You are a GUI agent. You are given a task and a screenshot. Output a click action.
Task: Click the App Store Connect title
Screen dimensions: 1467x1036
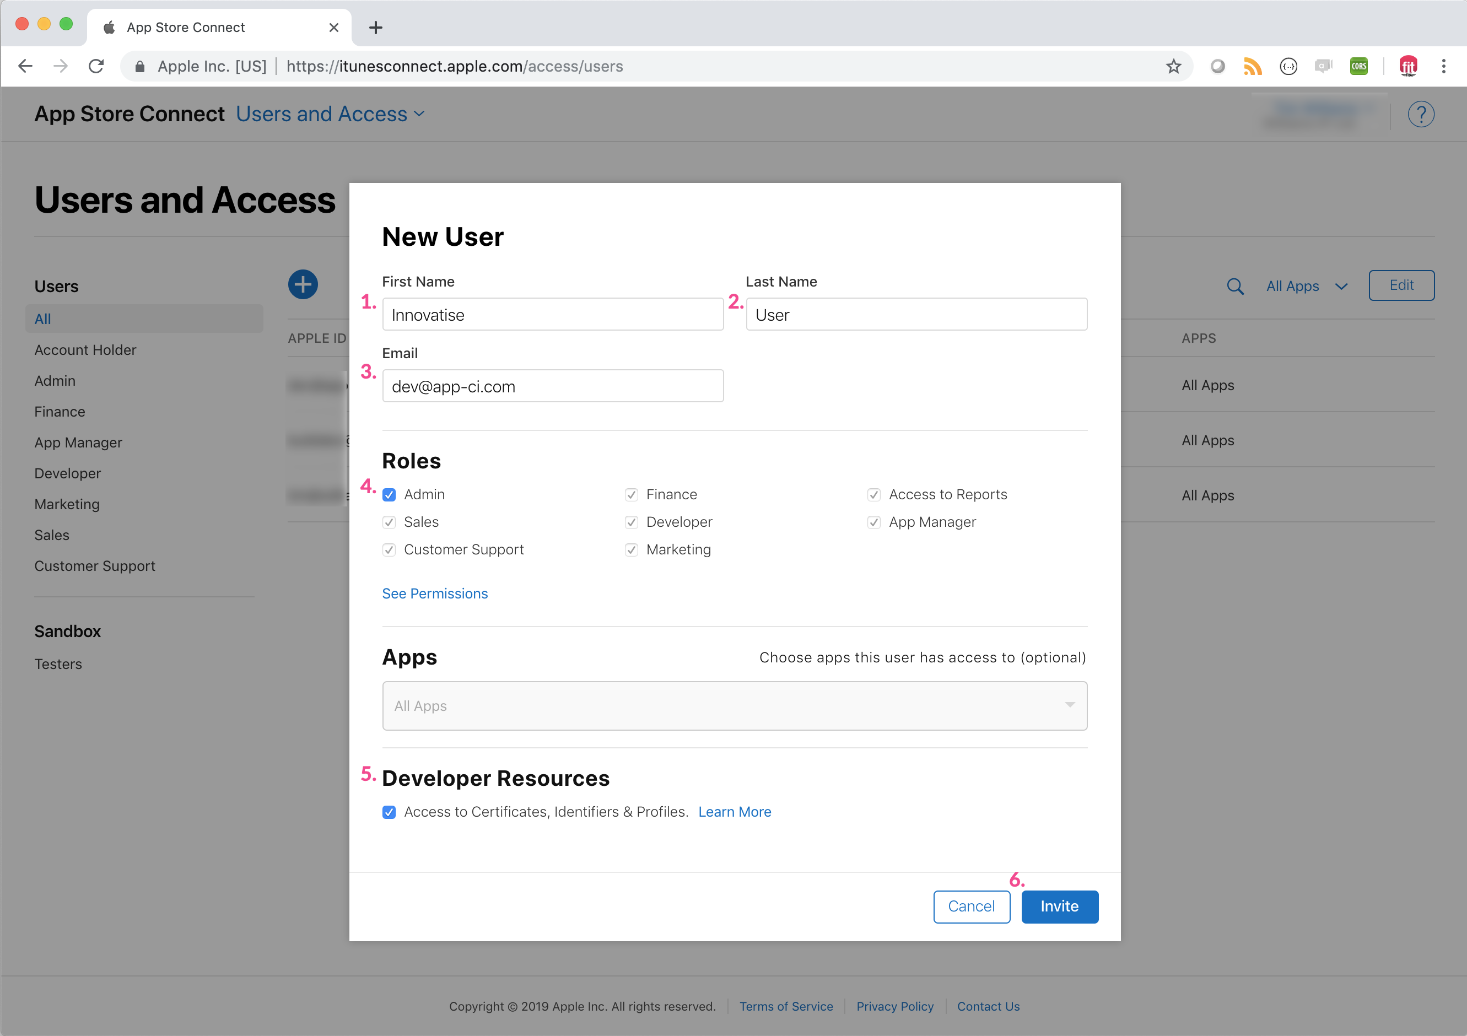click(130, 114)
